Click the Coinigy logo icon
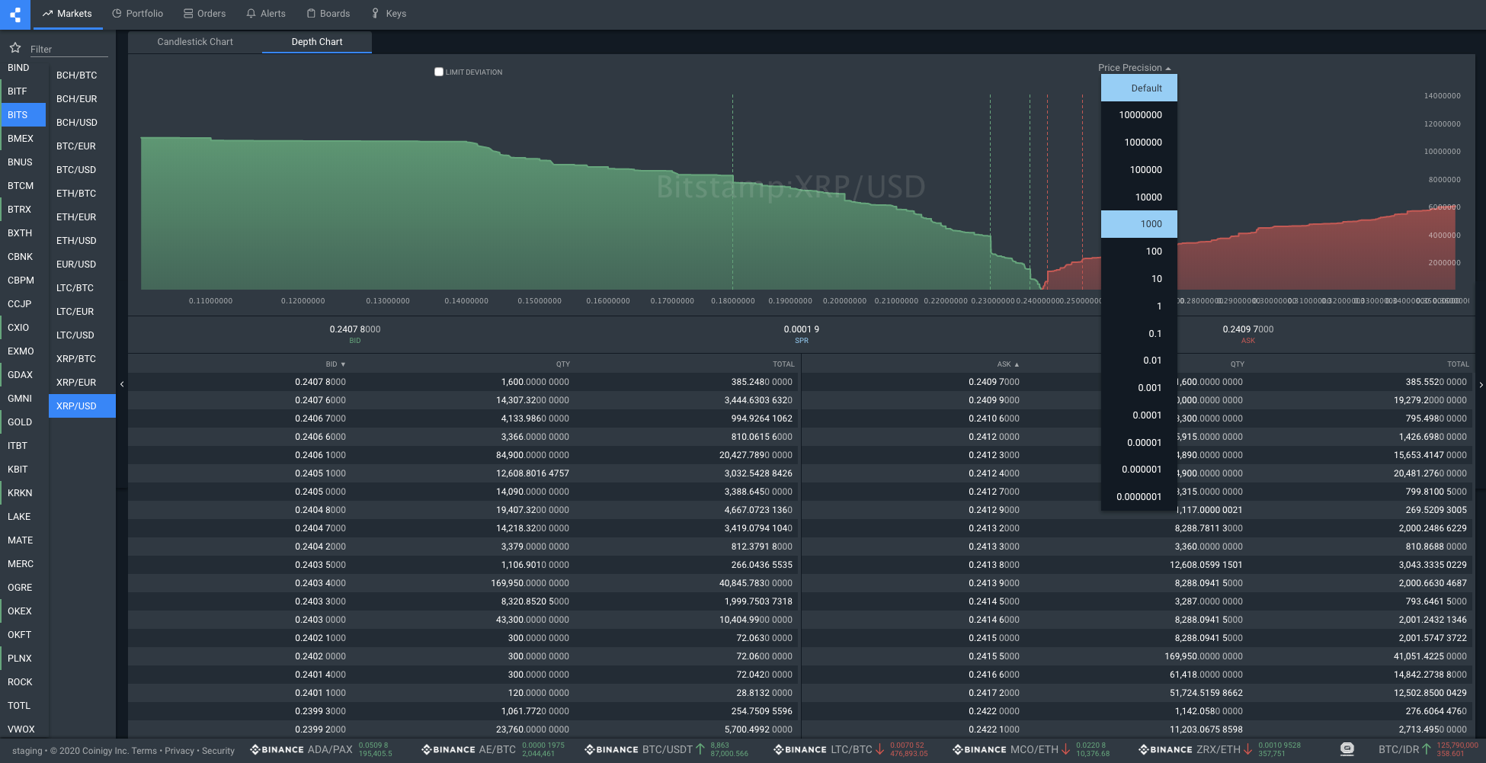1486x763 pixels. point(15,14)
